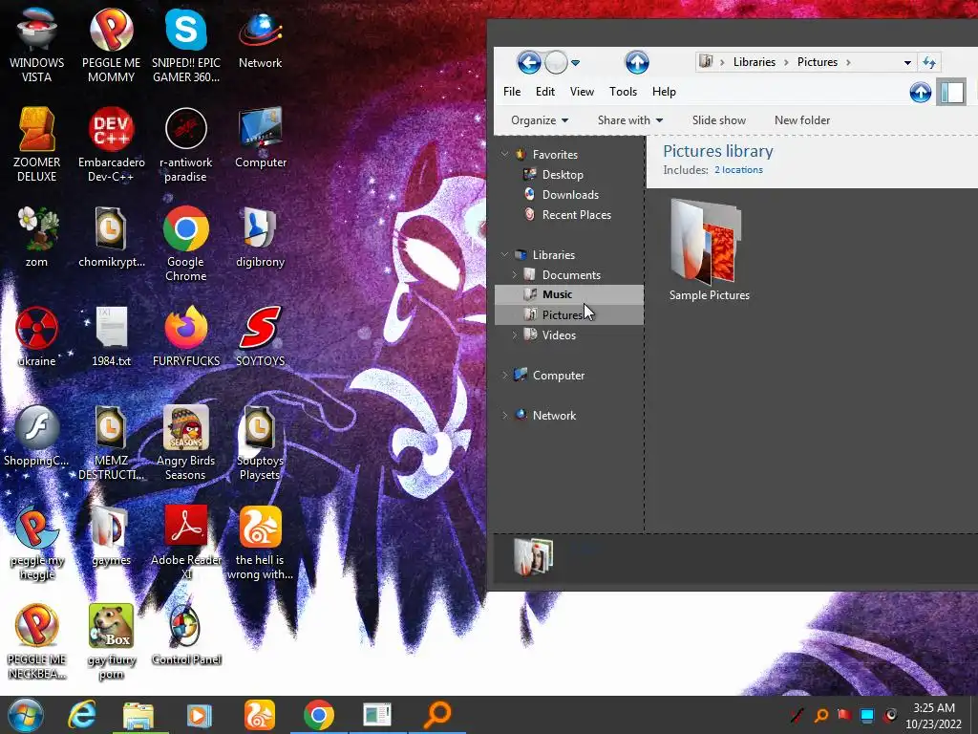The height and width of the screenshot is (734, 978).
Task: Open the File menu
Action: pos(512,92)
